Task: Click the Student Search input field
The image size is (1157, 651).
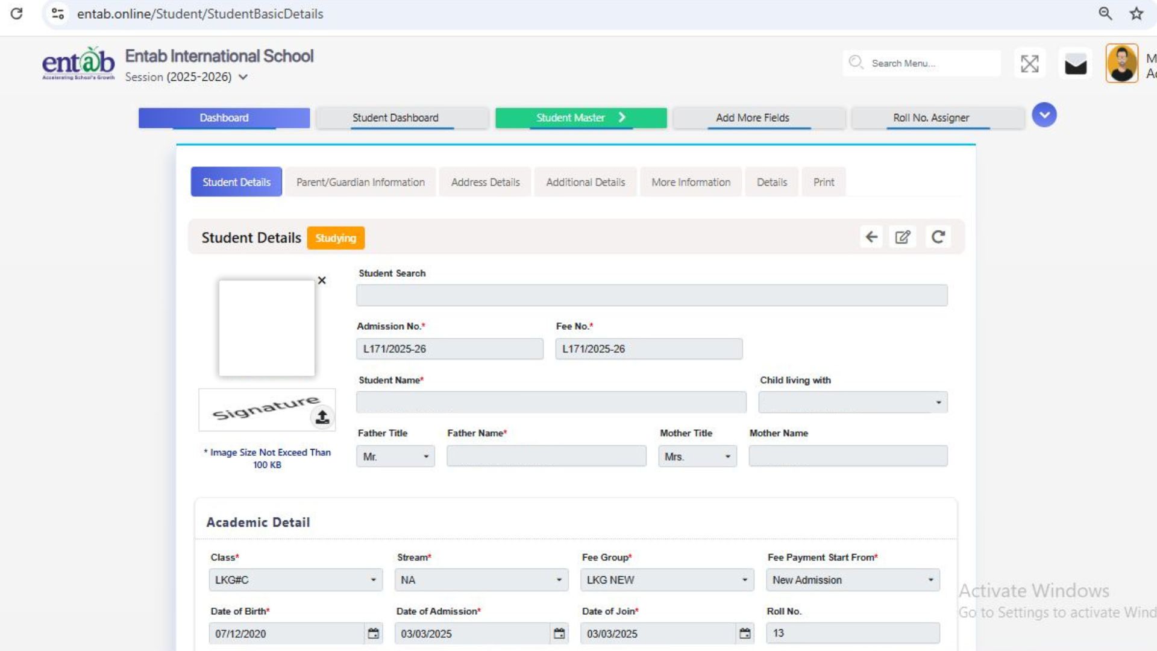Action: coord(651,295)
